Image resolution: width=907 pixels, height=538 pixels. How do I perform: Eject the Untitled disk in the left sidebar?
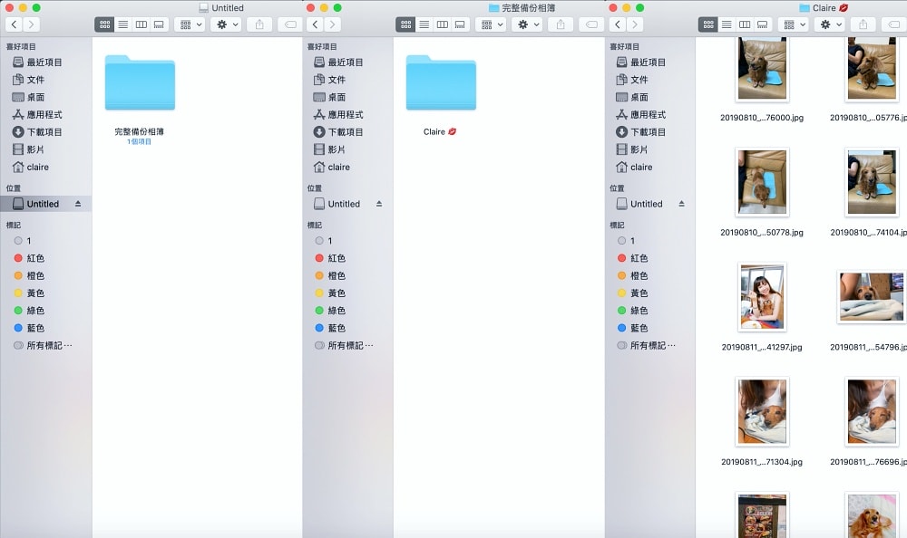pyautogui.click(x=78, y=204)
